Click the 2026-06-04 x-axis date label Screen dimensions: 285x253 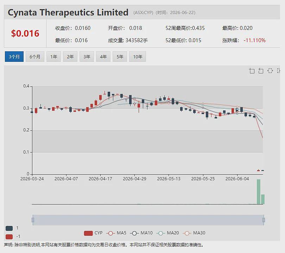click(x=237, y=179)
